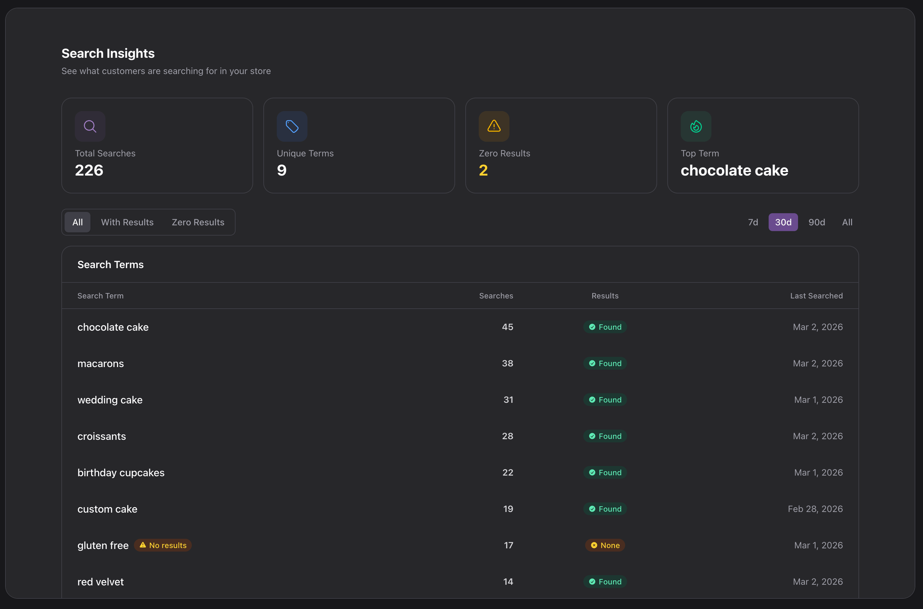This screenshot has height=609, width=923.
Task: Click the warning icon inside the No results badge
Action: click(x=143, y=545)
